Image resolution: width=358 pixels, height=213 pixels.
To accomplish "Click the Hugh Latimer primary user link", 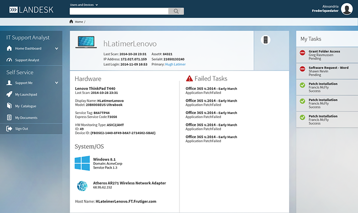I will pyautogui.click(x=176, y=65).
